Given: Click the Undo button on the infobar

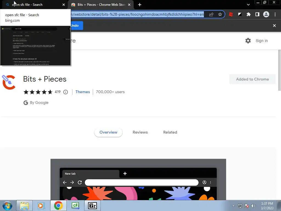Looking at the screenshot, I should [77, 26].
